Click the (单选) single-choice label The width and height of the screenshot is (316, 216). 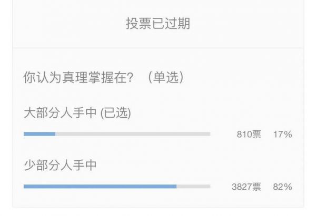(165, 77)
